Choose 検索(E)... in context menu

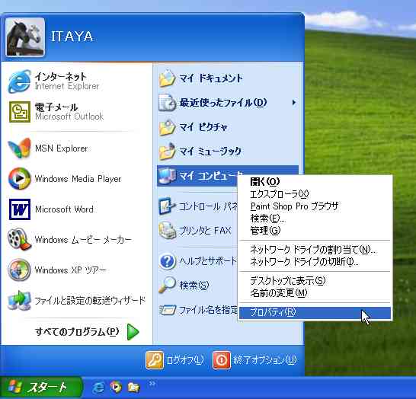click(x=315, y=219)
